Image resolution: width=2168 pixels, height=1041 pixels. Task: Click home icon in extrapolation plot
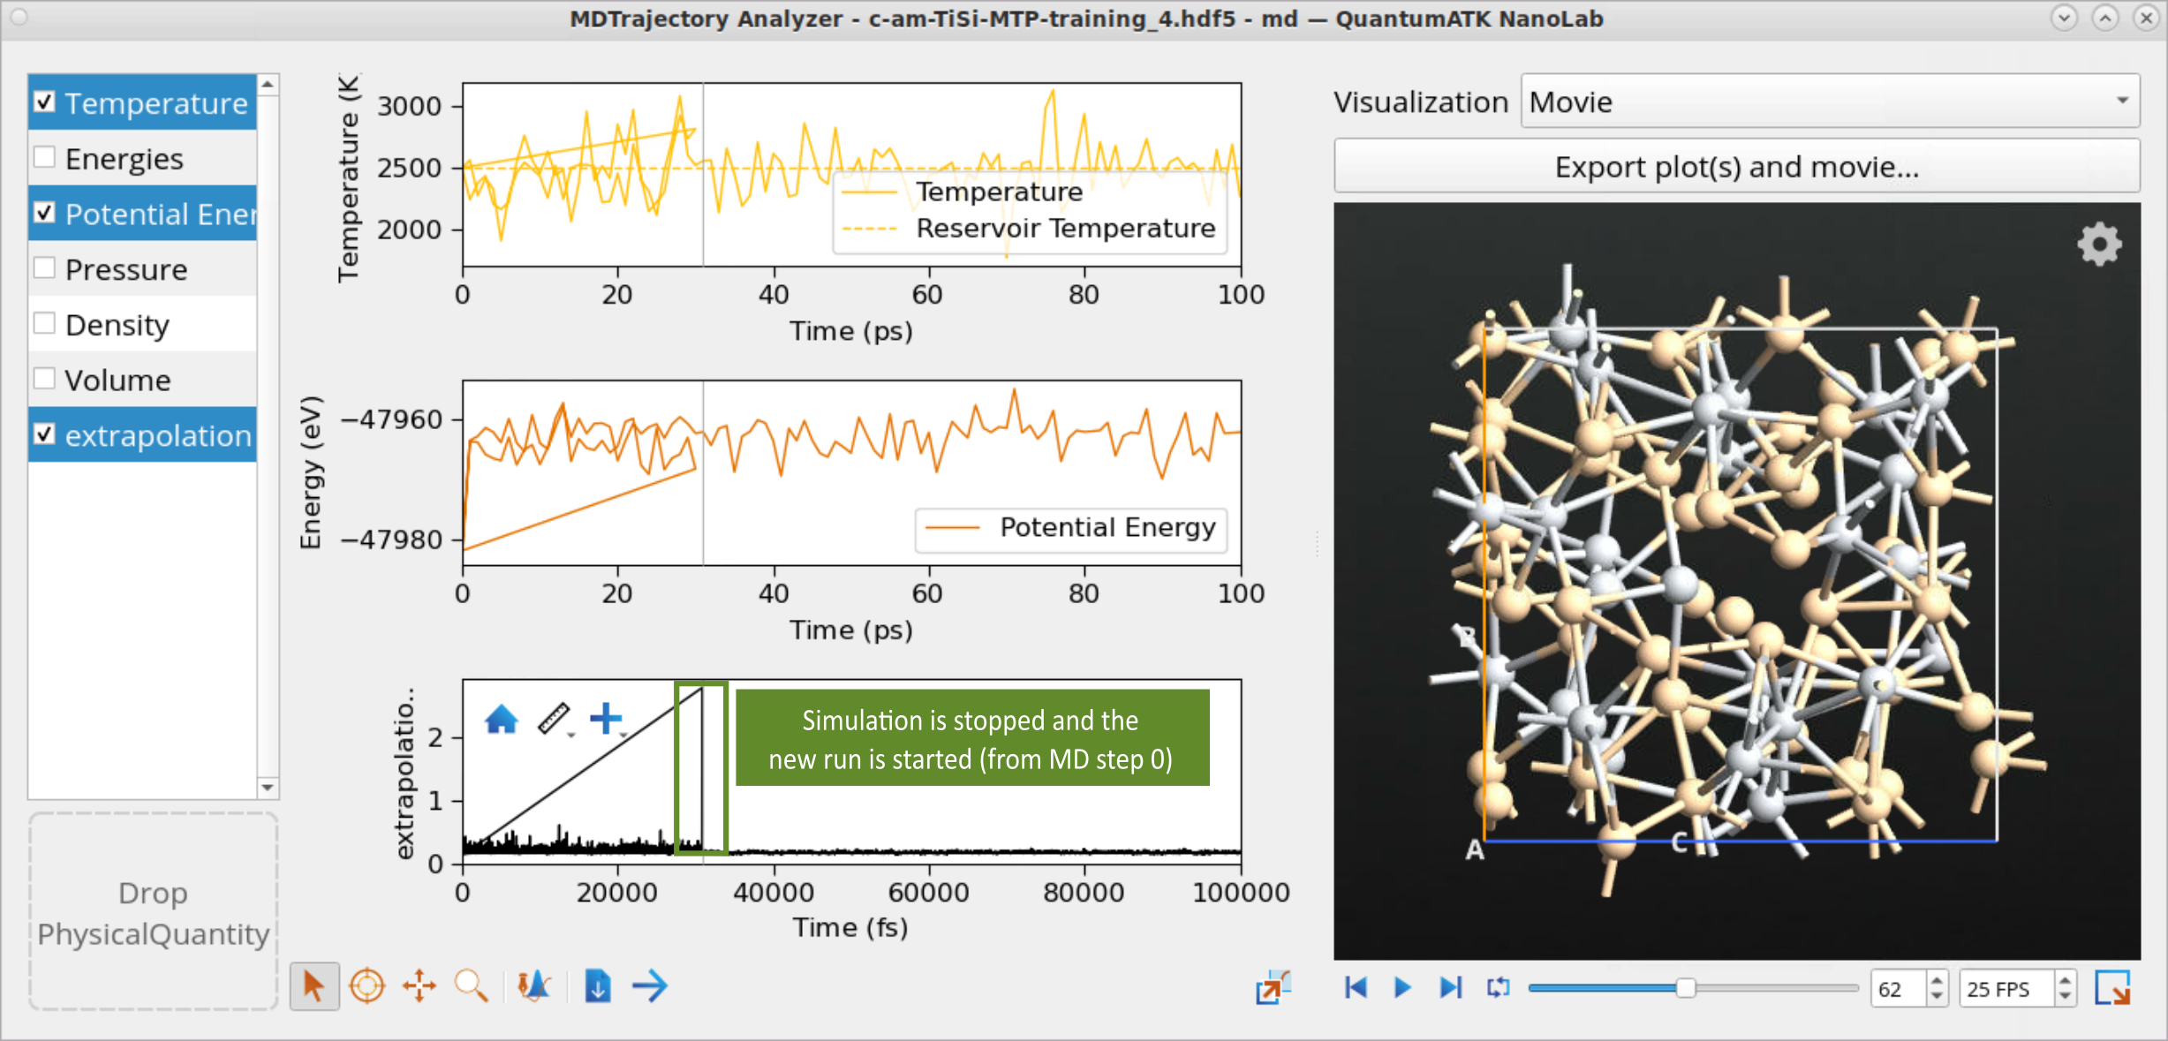(501, 719)
